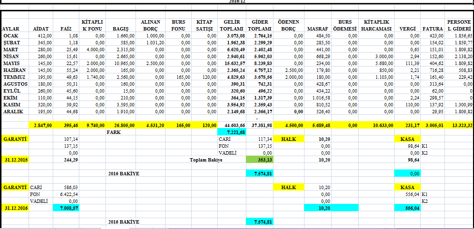Screen dimensions: 474x229
Task: Click the AİDAT column header
Action: click(41, 26)
